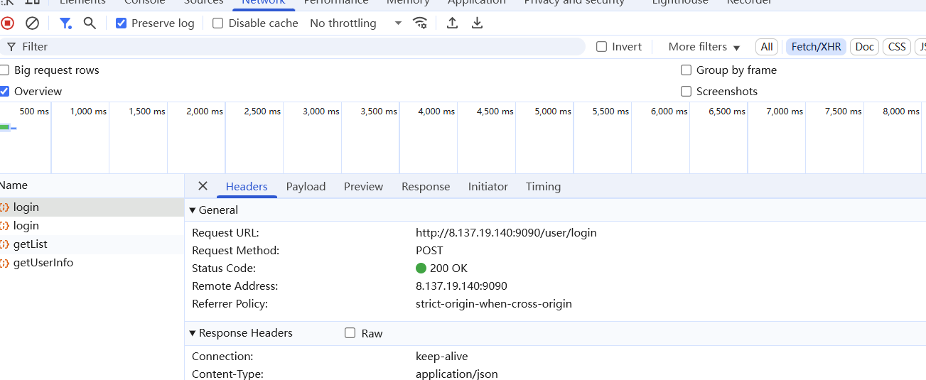Click the green request bar in overview
This screenshot has height=380, width=926.
point(5,127)
